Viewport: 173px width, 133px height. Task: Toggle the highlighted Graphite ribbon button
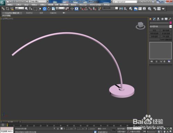click(x=136, y=9)
